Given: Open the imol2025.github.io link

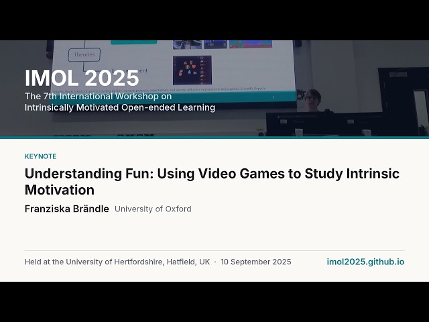Looking at the screenshot, I should (365, 262).
